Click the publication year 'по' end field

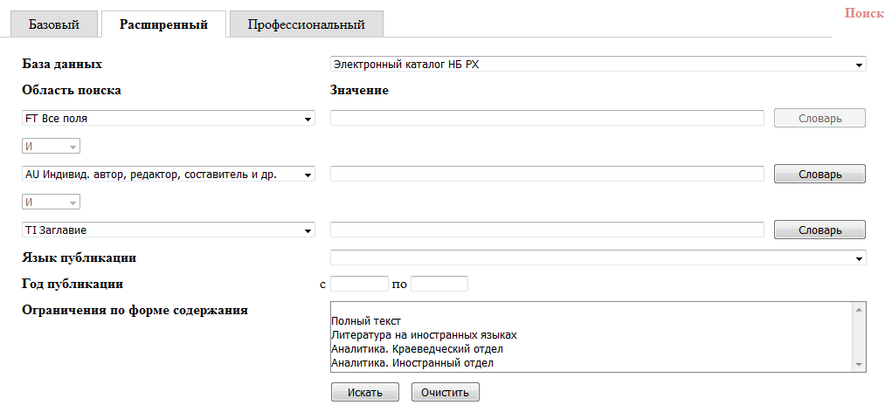[x=439, y=284]
